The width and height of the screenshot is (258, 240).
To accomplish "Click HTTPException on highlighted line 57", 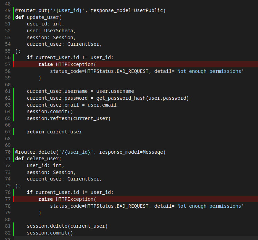I will click(75, 64).
